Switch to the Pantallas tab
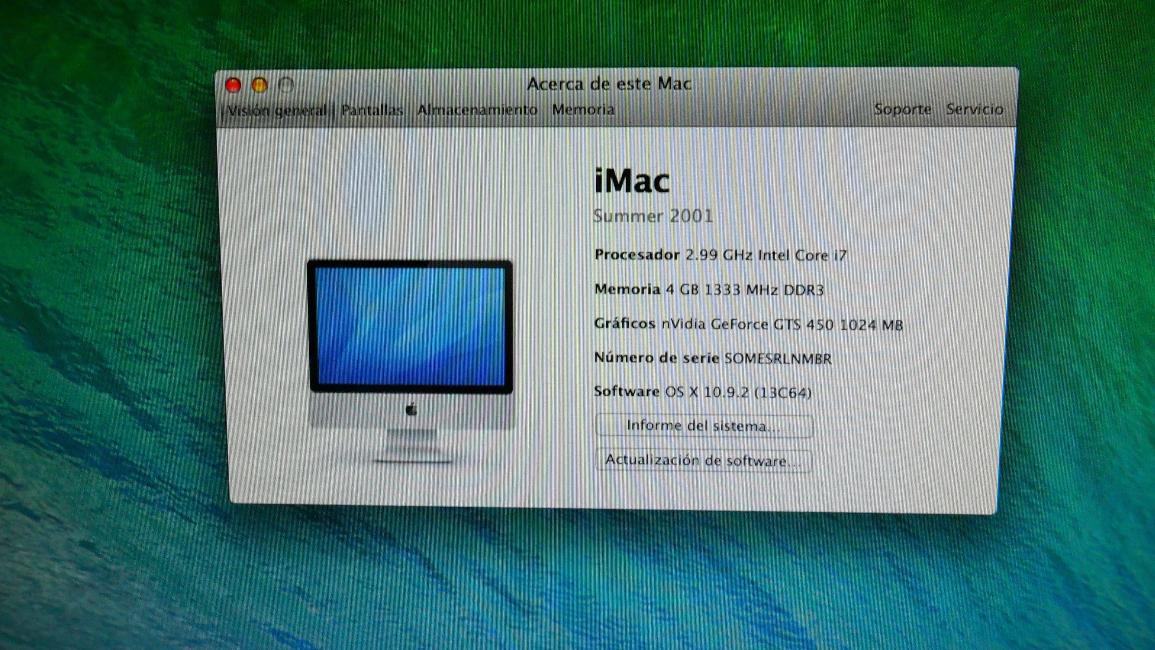Viewport: 1155px width, 650px height. coord(372,110)
